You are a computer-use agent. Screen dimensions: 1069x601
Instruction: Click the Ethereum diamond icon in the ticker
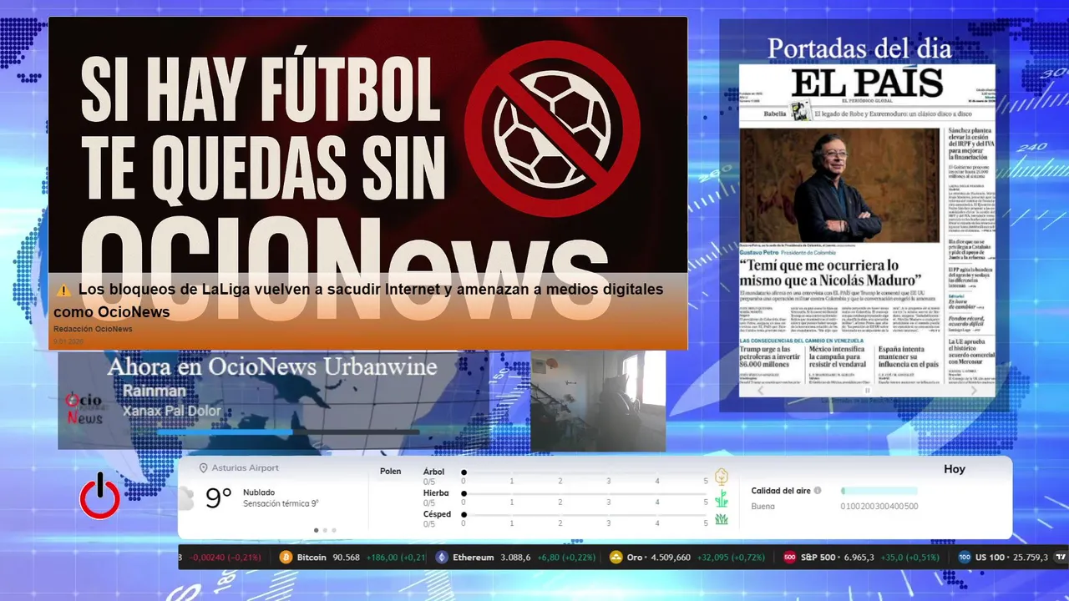pyautogui.click(x=442, y=558)
